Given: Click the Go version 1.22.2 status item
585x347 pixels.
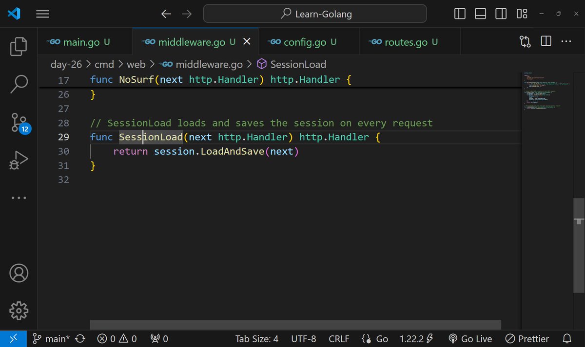Looking at the screenshot, I should tap(416, 339).
